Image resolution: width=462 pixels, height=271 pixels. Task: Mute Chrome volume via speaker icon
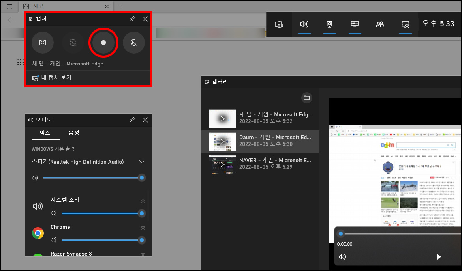tap(54, 240)
